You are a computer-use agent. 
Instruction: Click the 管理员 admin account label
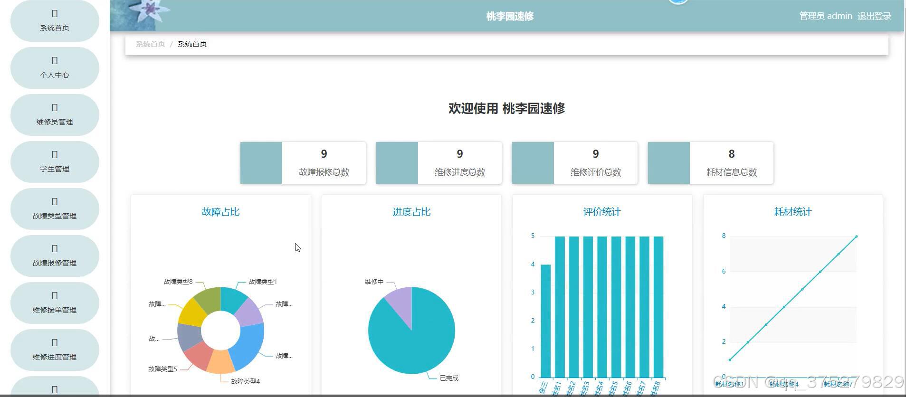[x=826, y=16]
